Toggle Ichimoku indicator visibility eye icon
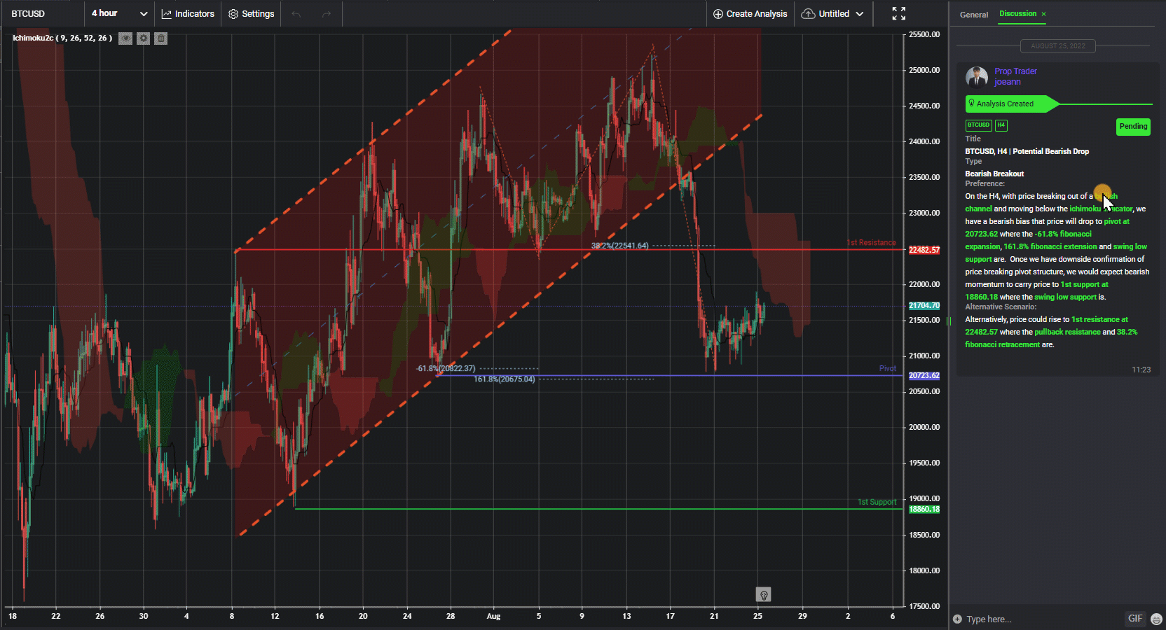1166x630 pixels. [125, 38]
